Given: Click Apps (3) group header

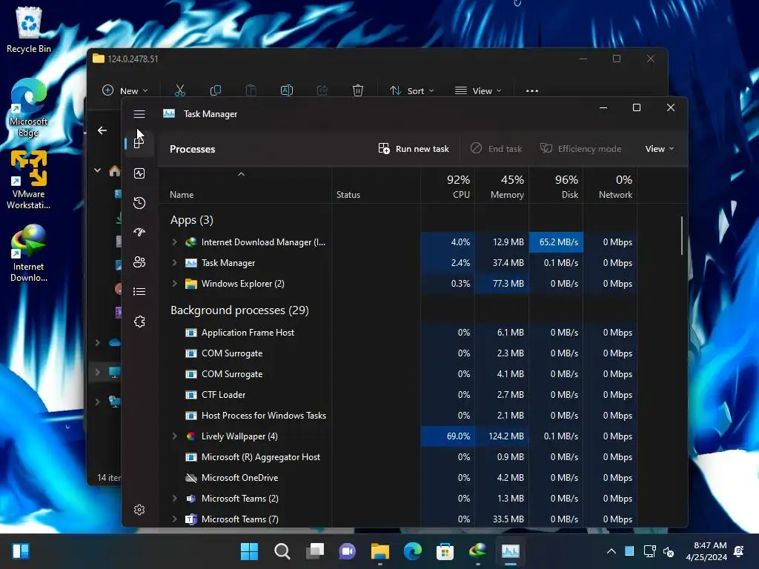Looking at the screenshot, I should pos(192,220).
